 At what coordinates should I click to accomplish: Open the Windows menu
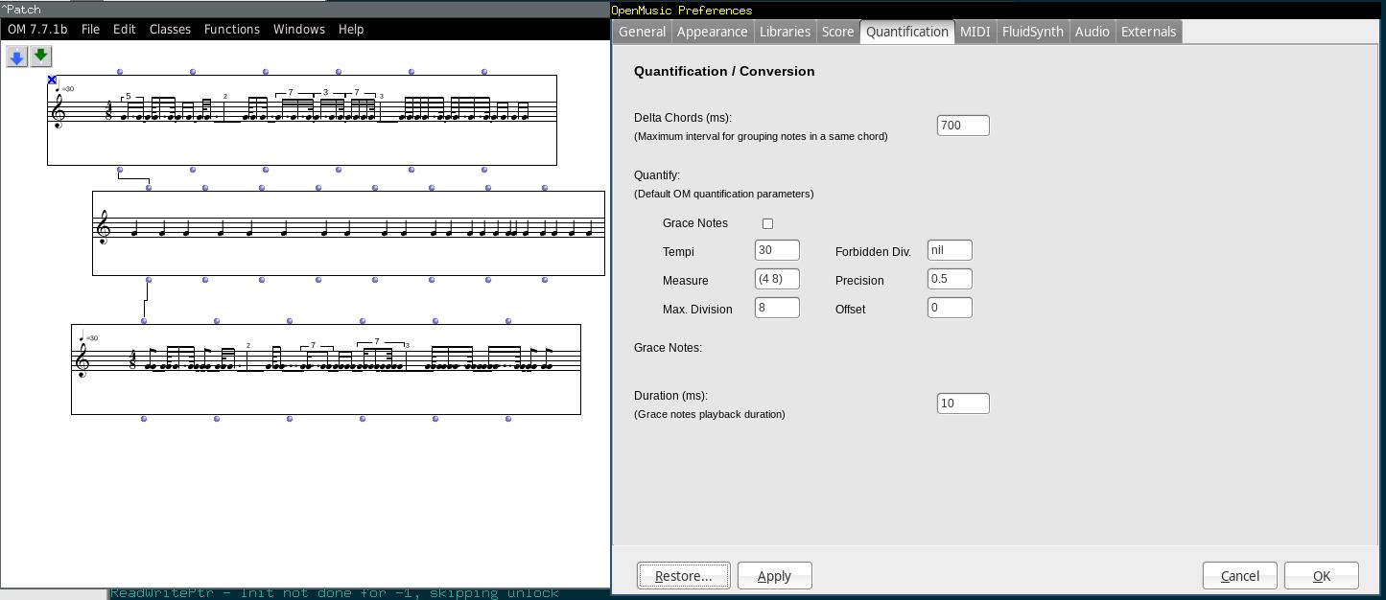[298, 29]
